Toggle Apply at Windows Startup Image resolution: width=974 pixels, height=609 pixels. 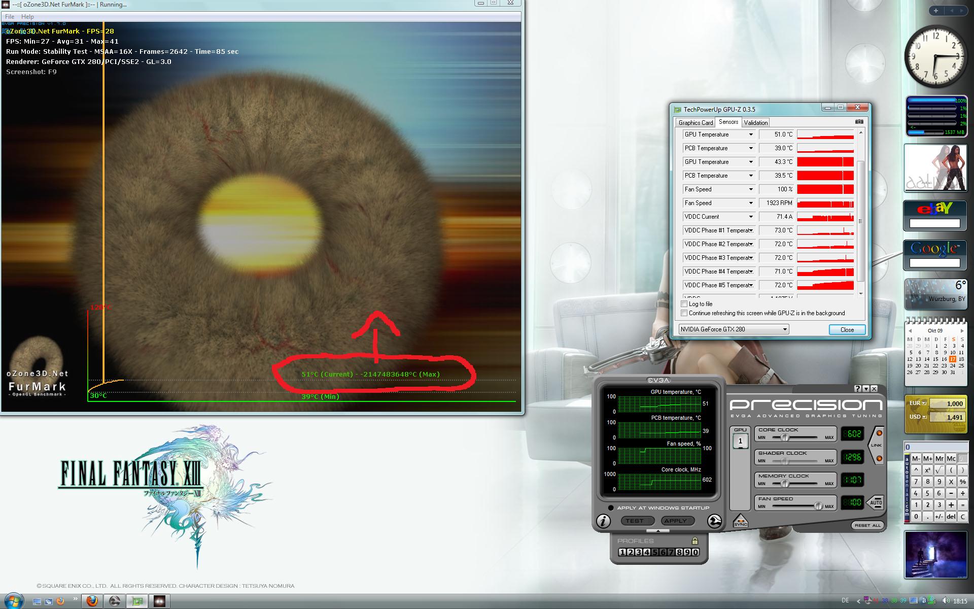coord(611,508)
